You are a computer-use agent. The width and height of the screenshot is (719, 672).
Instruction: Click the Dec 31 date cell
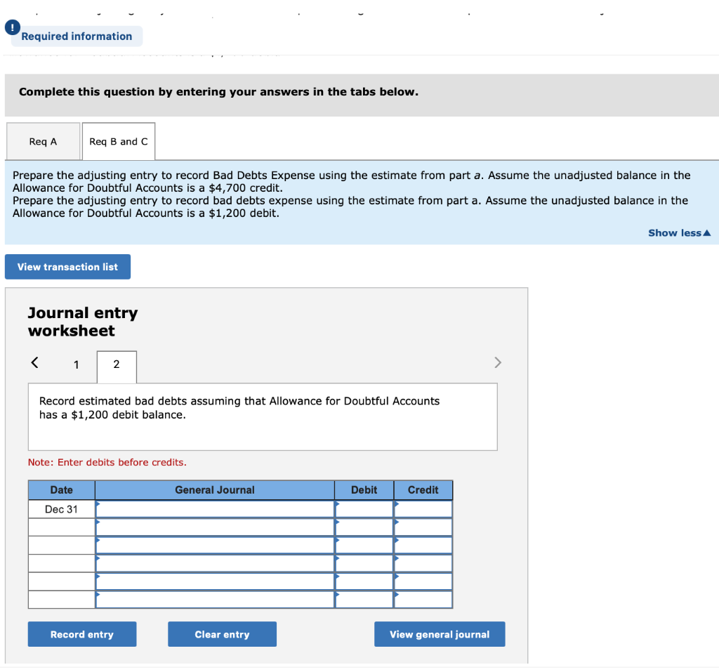click(x=61, y=508)
